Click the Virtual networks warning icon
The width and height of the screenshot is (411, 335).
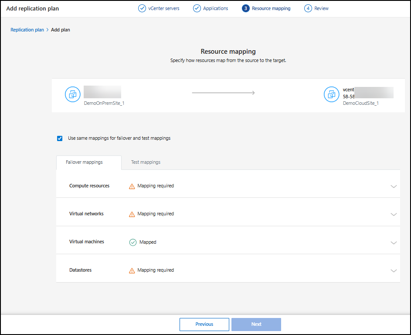(x=132, y=214)
